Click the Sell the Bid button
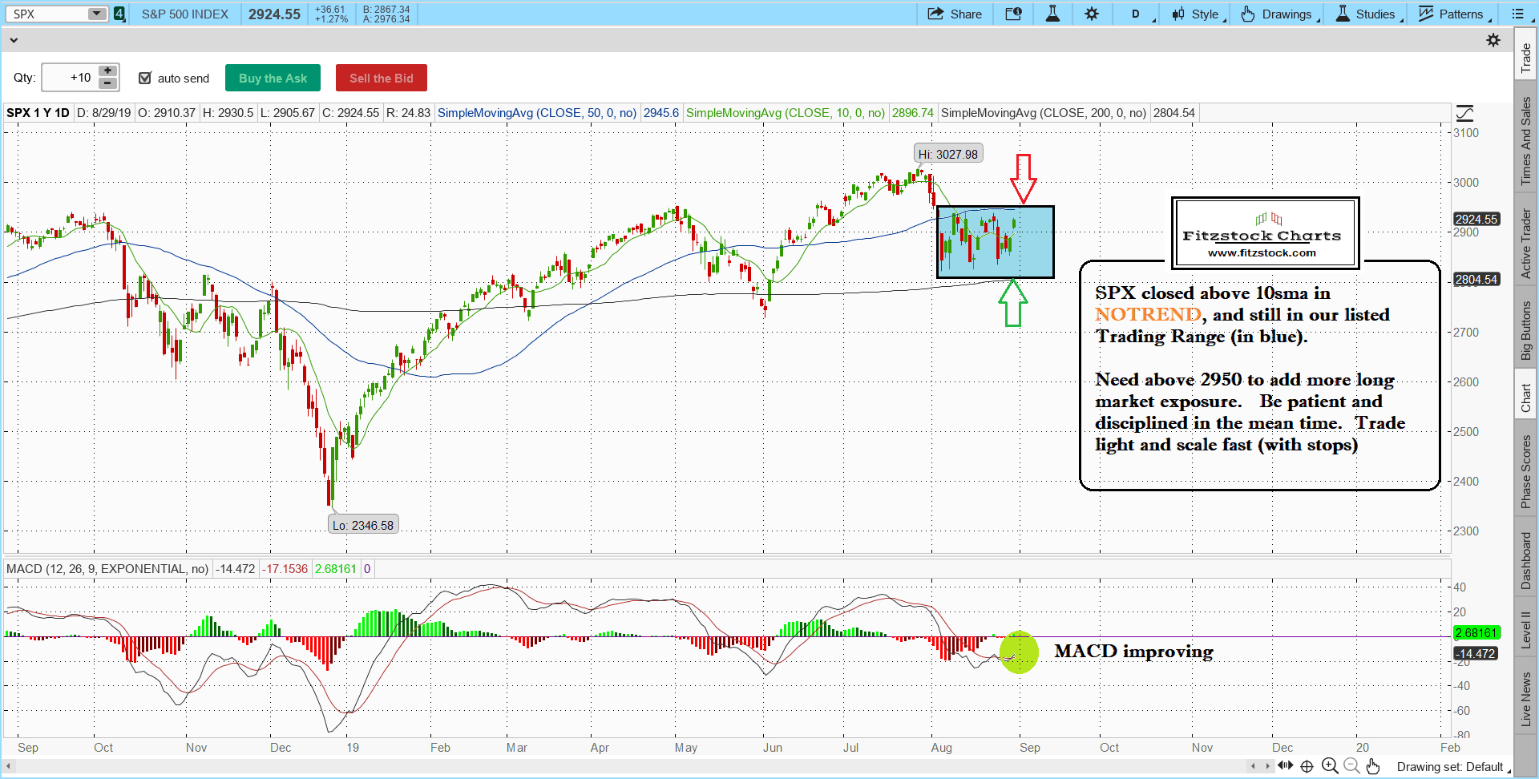 (x=381, y=78)
